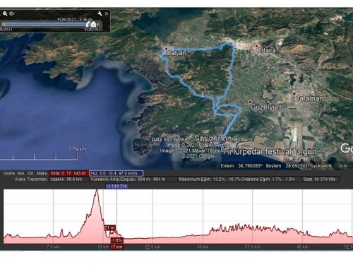Select the Ortaca placemark pin
This screenshot has height=265, width=353.
click(x=256, y=47)
